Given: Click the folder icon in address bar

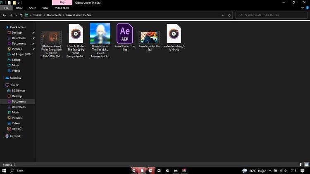Looking at the screenshot, I should pos(26,15).
